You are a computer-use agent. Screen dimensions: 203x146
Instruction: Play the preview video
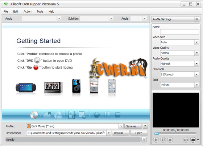[x=156, y=140]
